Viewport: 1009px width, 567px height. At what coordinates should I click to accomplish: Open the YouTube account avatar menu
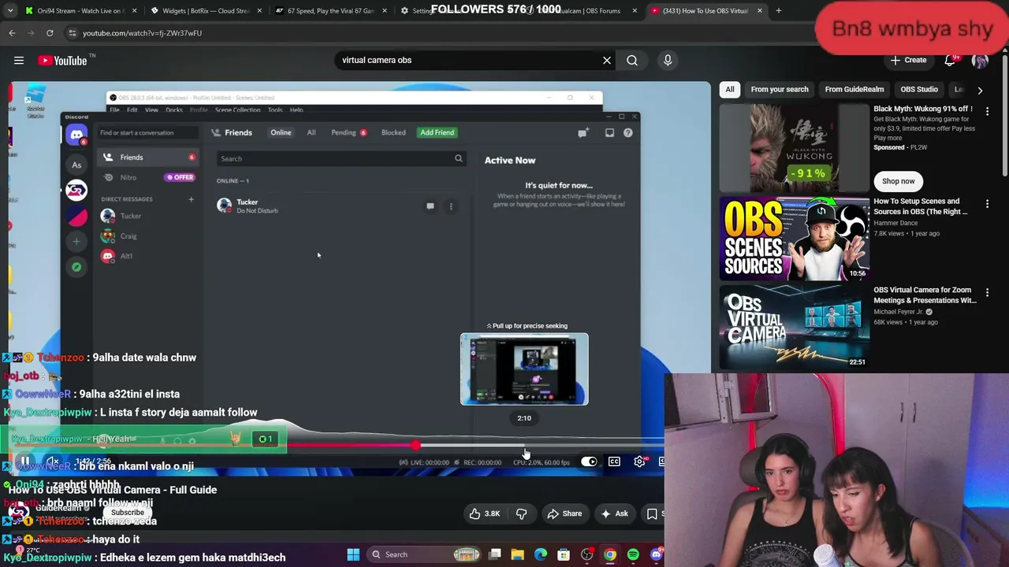[x=980, y=60]
